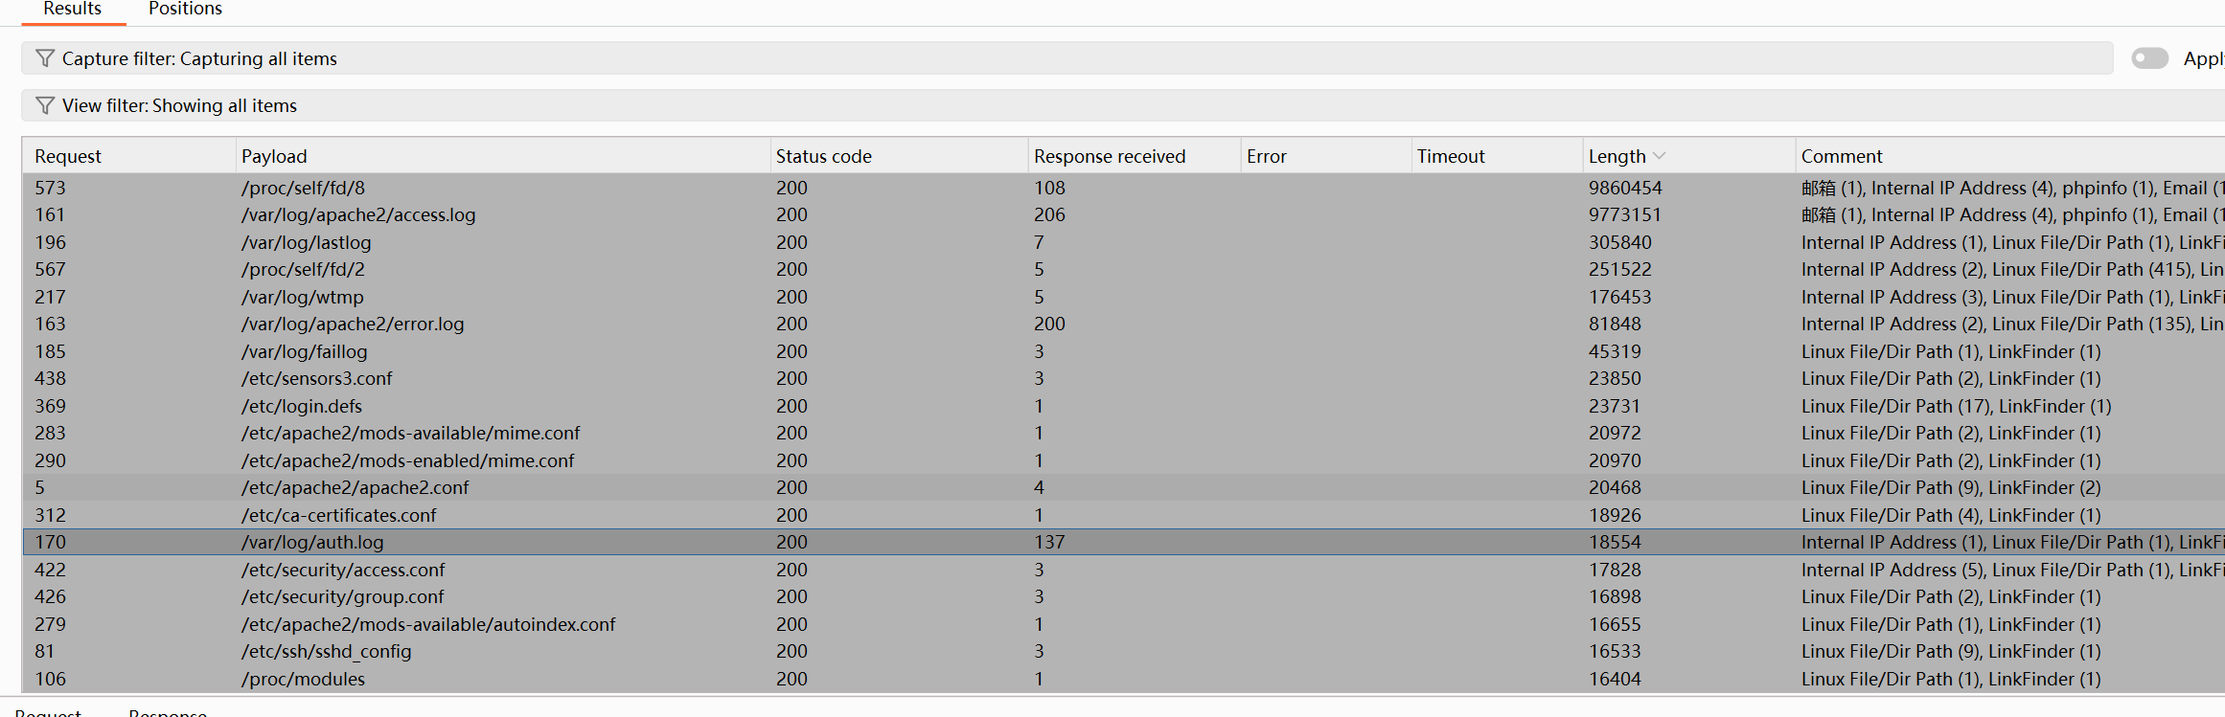
Task: Click the View filter funnel icon
Action: [44, 105]
